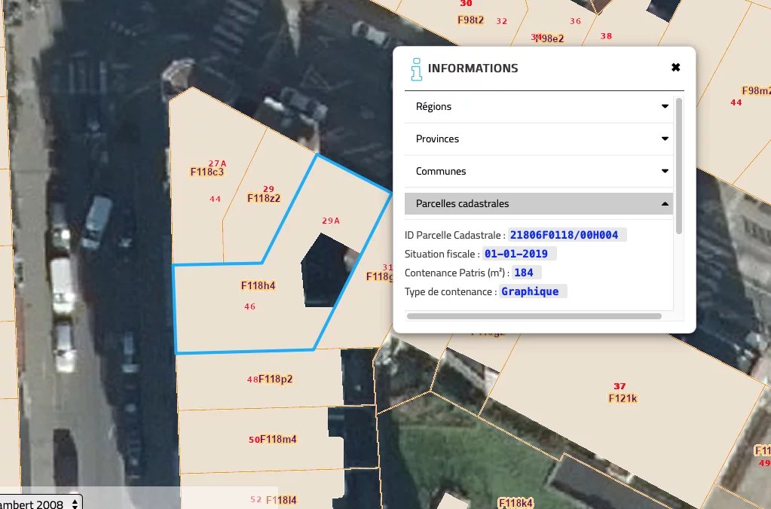
Task: Expand the Provinces section
Action: [x=538, y=139]
